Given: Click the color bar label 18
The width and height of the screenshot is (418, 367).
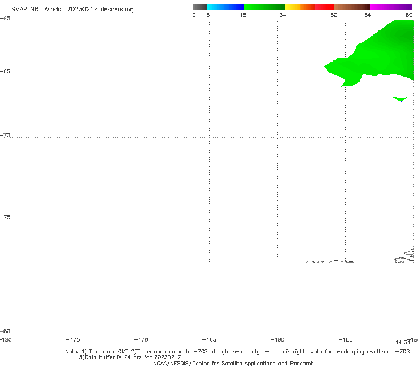Looking at the screenshot, I should (243, 15).
